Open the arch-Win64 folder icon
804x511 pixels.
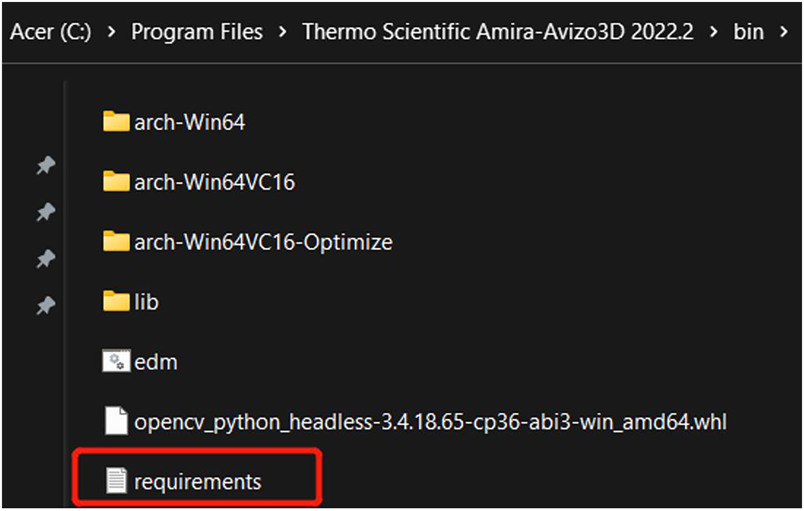click(116, 121)
